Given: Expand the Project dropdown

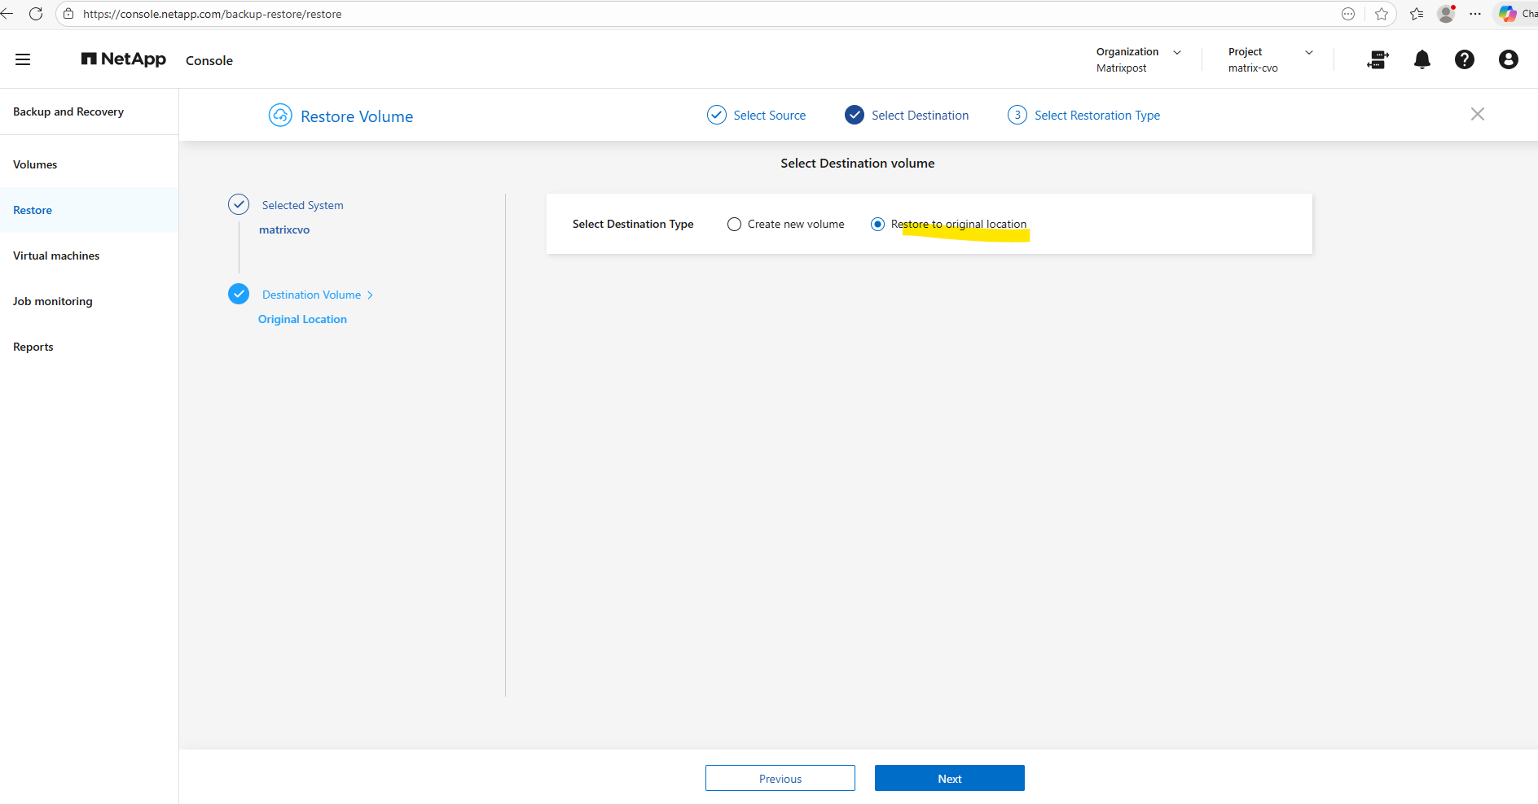Looking at the screenshot, I should (x=1308, y=52).
